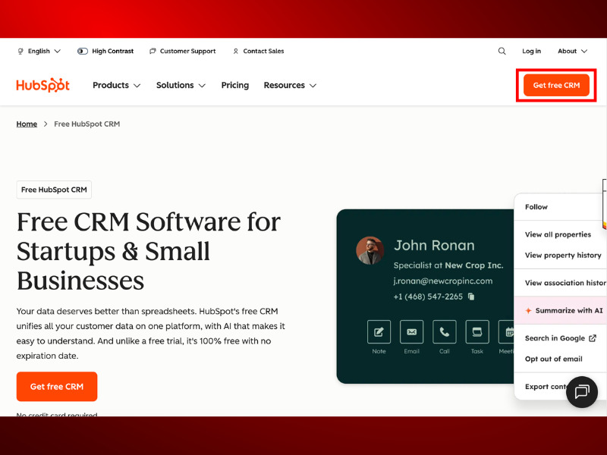The image size is (607, 455).
Task: Copy phone number with copy icon
Action: (471, 297)
